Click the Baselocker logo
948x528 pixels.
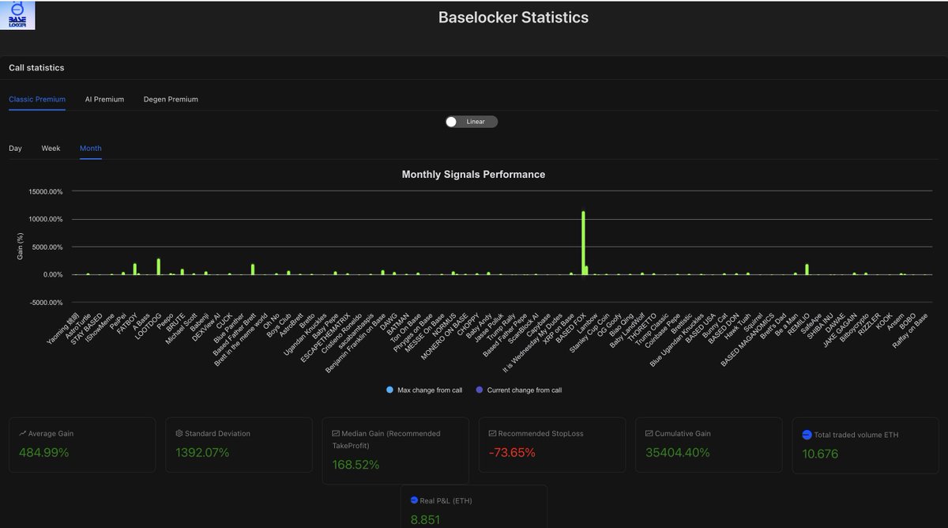pos(18,15)
